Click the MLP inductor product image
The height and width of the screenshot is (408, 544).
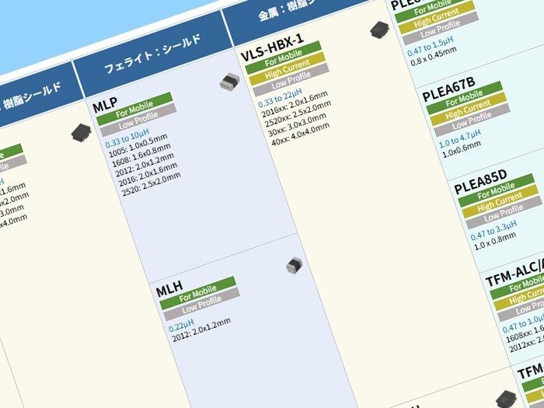tap(231, 82)
